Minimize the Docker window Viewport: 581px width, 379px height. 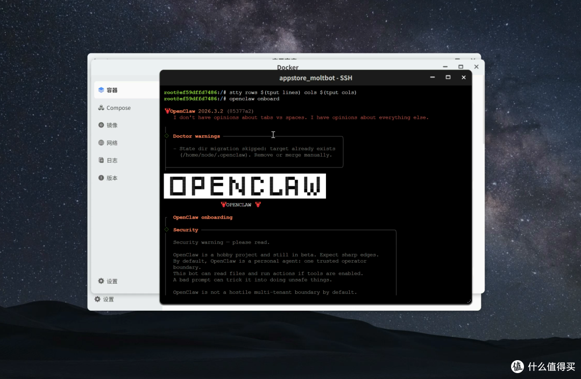tap(445, 67)
